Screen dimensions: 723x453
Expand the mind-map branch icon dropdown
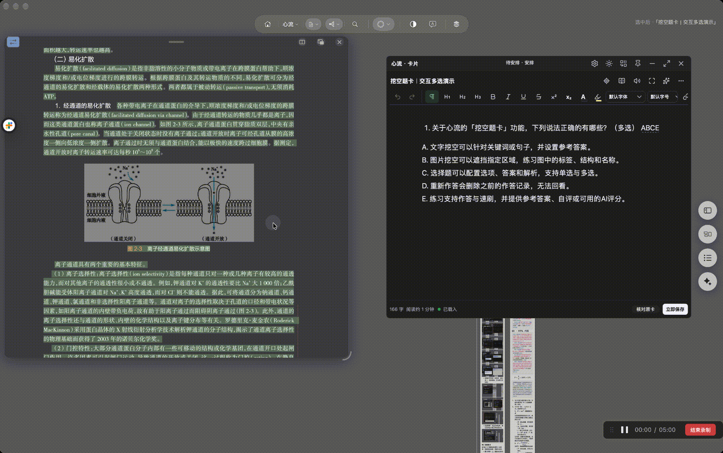click(x=334, y=24)
